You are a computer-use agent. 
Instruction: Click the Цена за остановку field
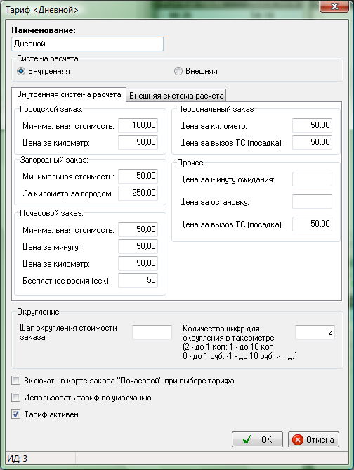tap(312, 201)
